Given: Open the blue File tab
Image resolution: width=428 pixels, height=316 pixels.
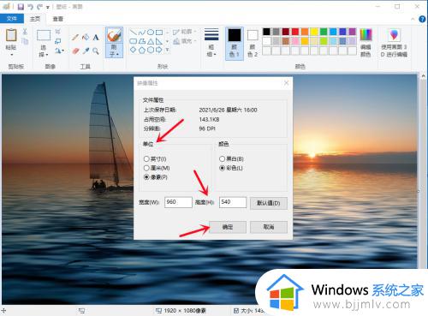Looking at the screenshot, I should point(12,19).
